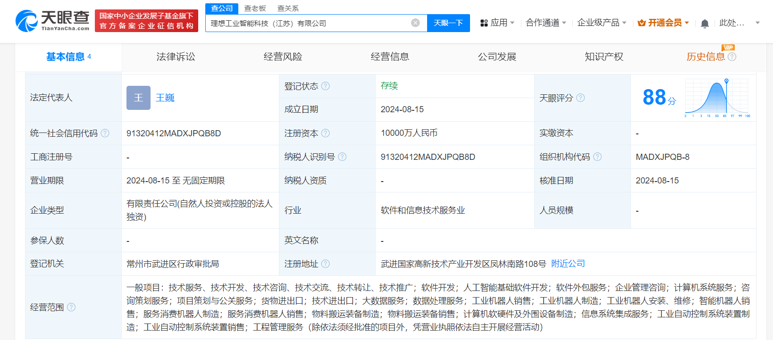Click help icon next to 经营范围
This screenshot has height=340, width=773.
click(71, 307)
